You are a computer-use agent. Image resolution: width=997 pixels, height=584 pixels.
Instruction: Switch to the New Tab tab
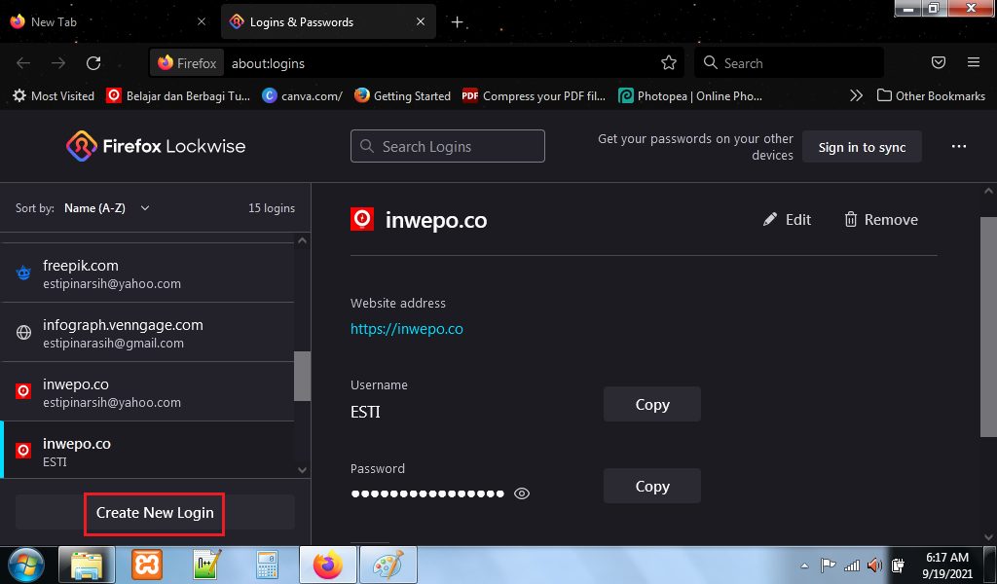109,21
